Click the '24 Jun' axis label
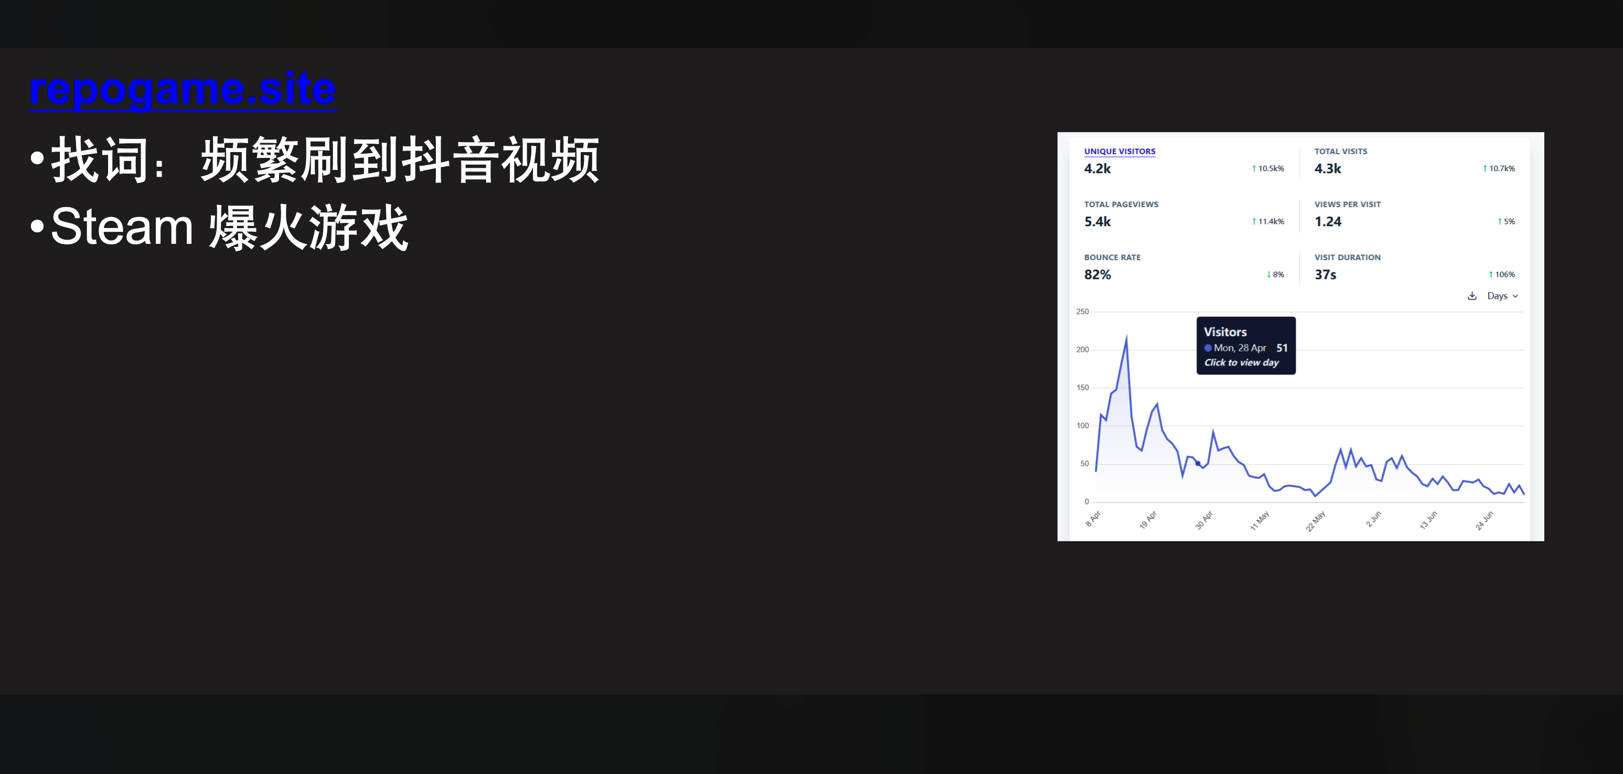 [x=1485, y=521]
